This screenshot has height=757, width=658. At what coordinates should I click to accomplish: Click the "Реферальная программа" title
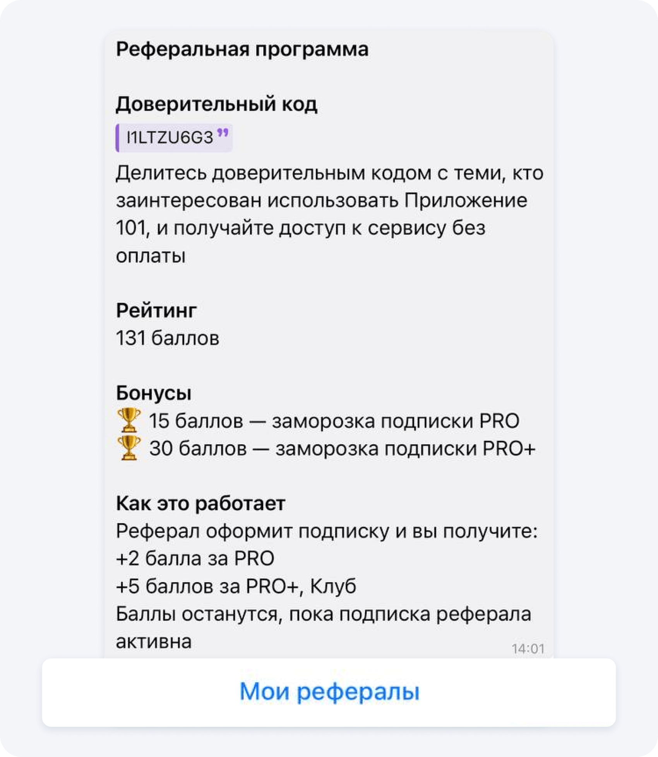pyautogui.click(x=242, y=50)
